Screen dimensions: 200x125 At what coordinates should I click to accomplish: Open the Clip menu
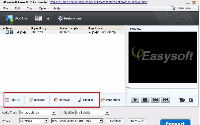tap(29, 8)
